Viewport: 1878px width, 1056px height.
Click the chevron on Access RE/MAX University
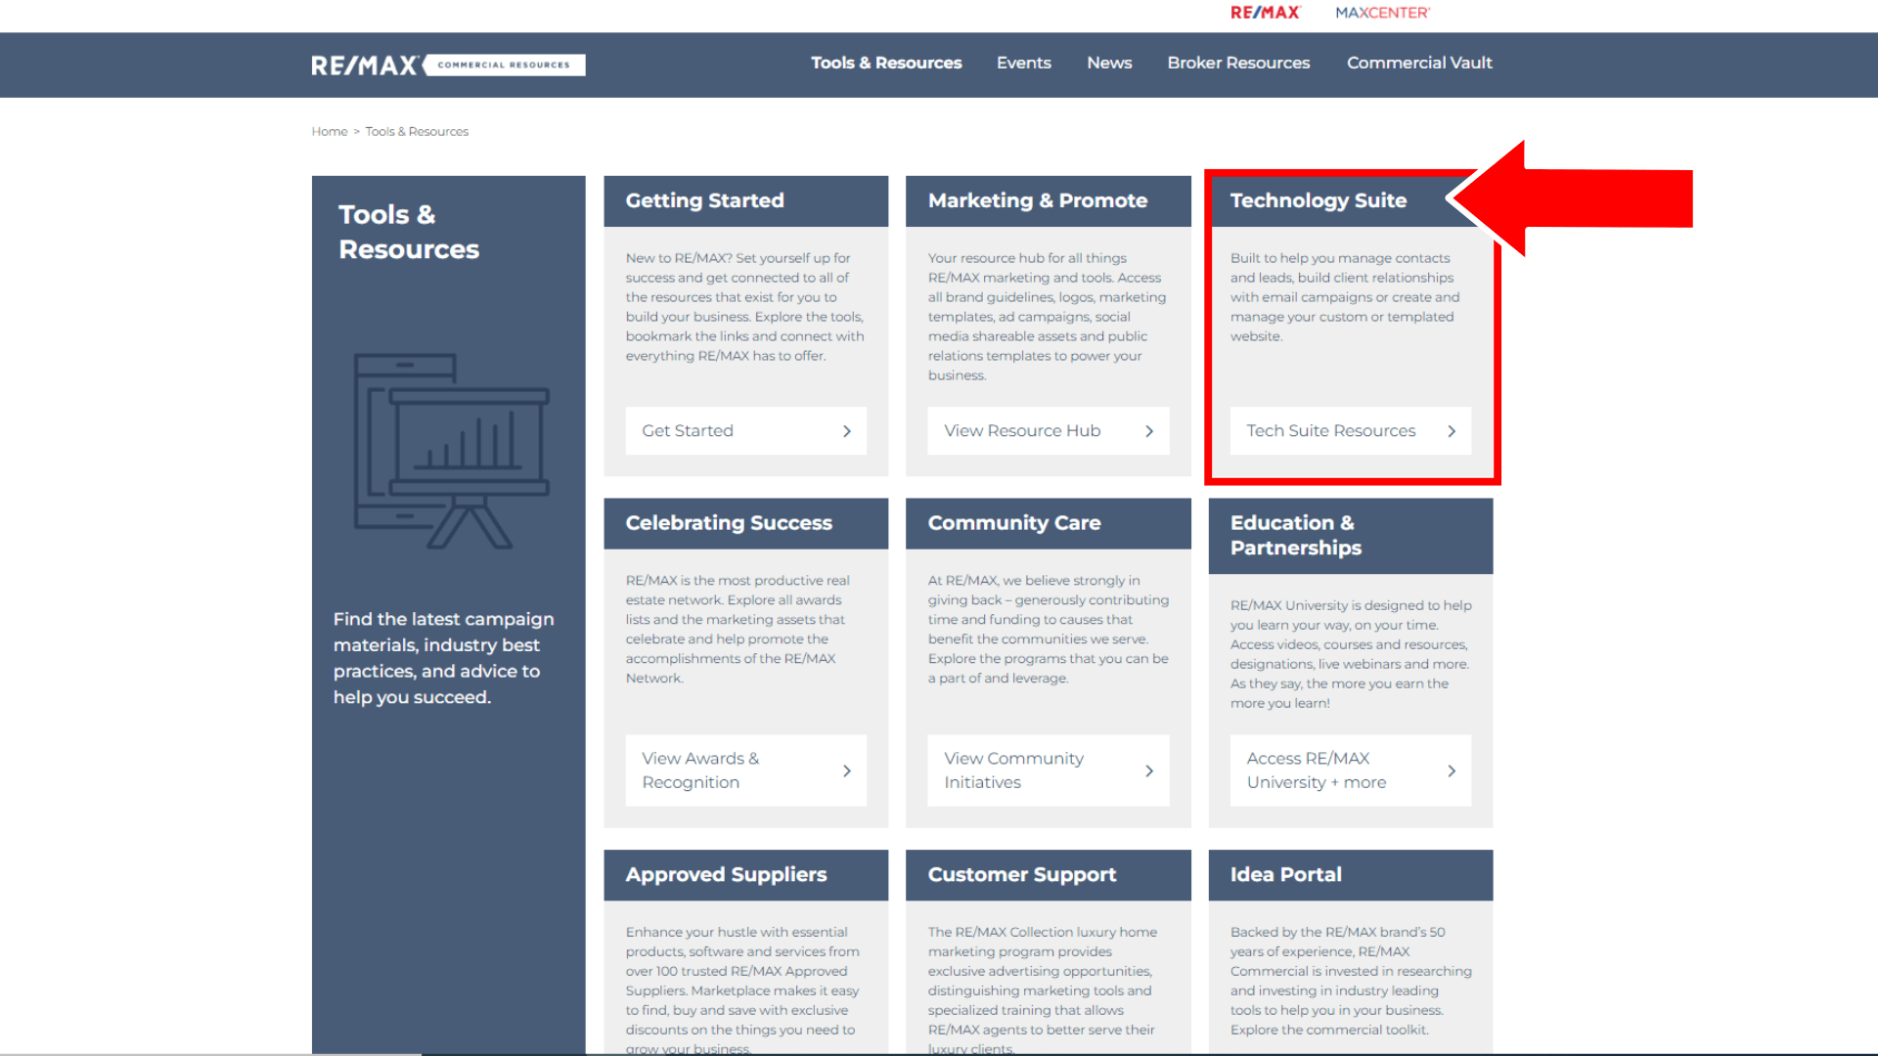[x=1452, y=770]
